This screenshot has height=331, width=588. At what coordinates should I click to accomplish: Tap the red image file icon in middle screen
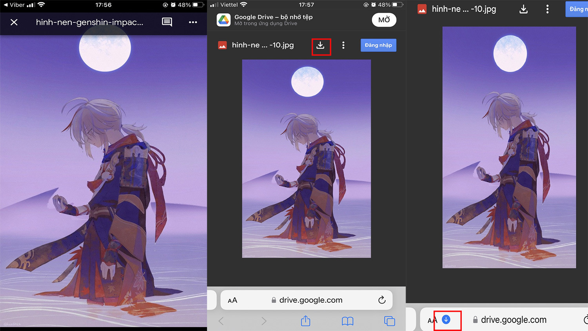(x=222, y=45)
